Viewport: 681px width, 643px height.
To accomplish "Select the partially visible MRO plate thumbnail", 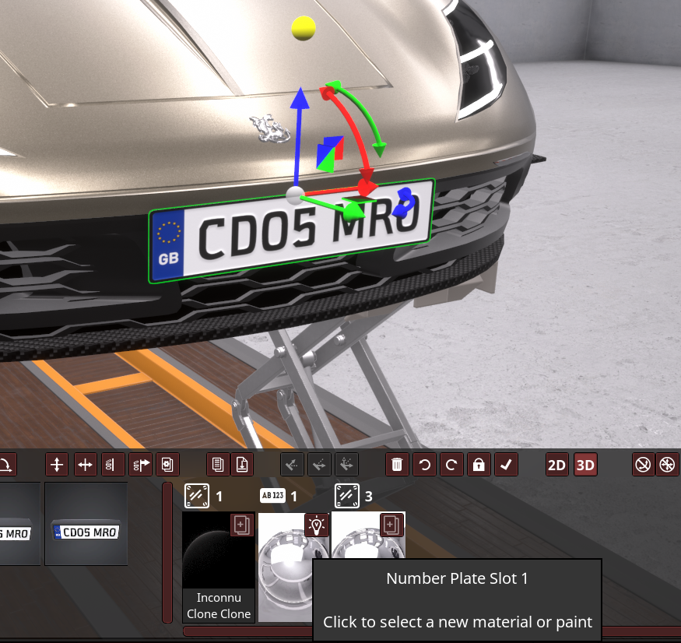I will tap(20, 524).
